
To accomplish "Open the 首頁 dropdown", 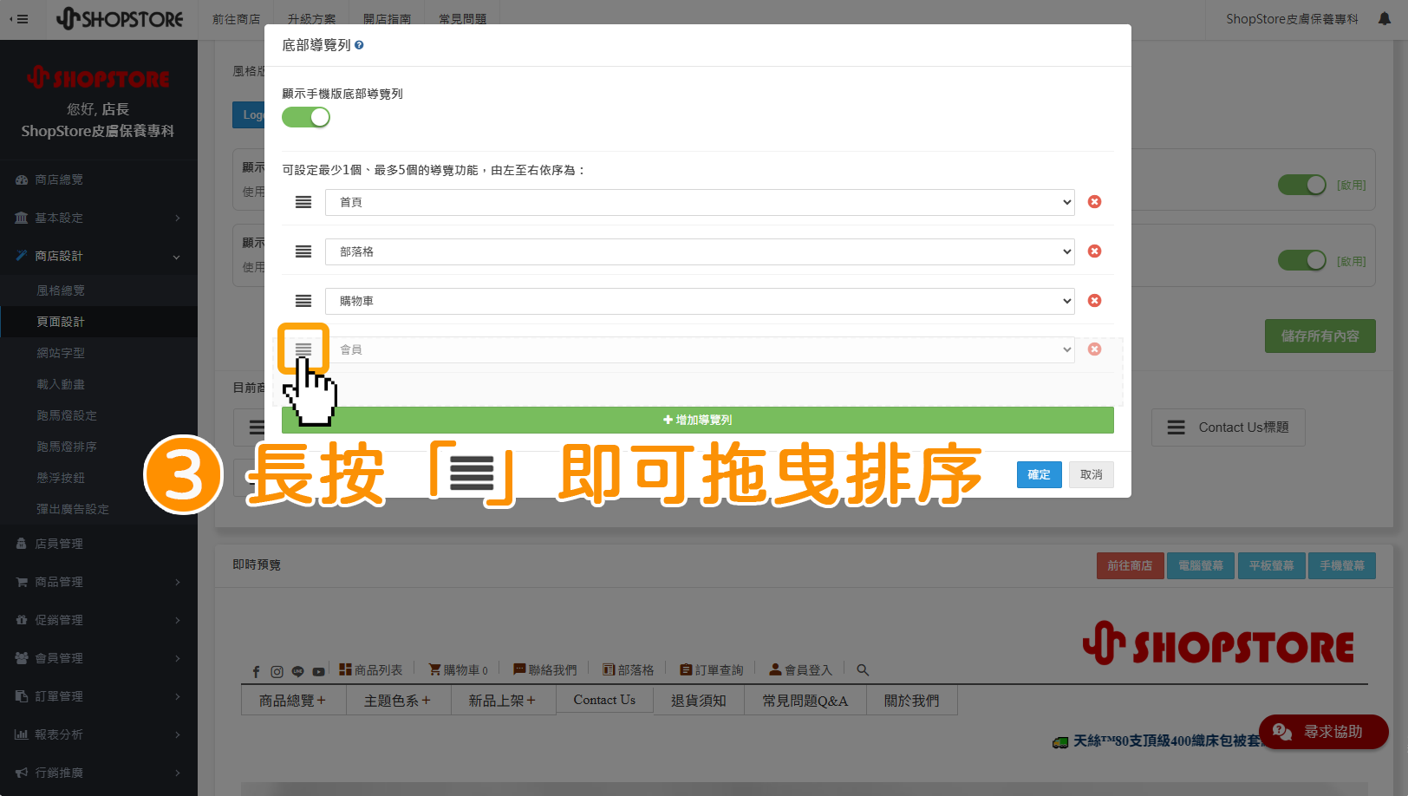I will click(x=700, y=202).
